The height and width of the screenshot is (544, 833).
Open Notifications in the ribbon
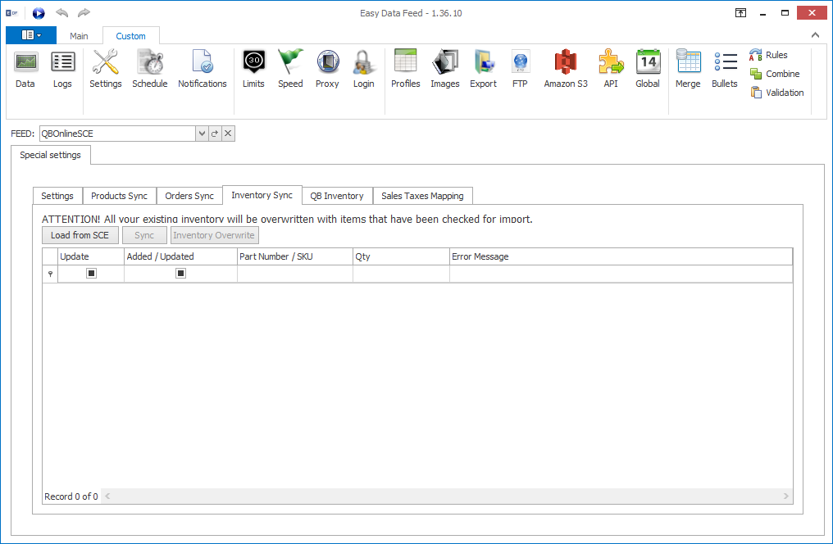[203, 69]
